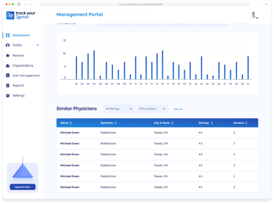Screen dimensions: 274x204
Task: Click the Ratings column header
Action: coord(204,123)
